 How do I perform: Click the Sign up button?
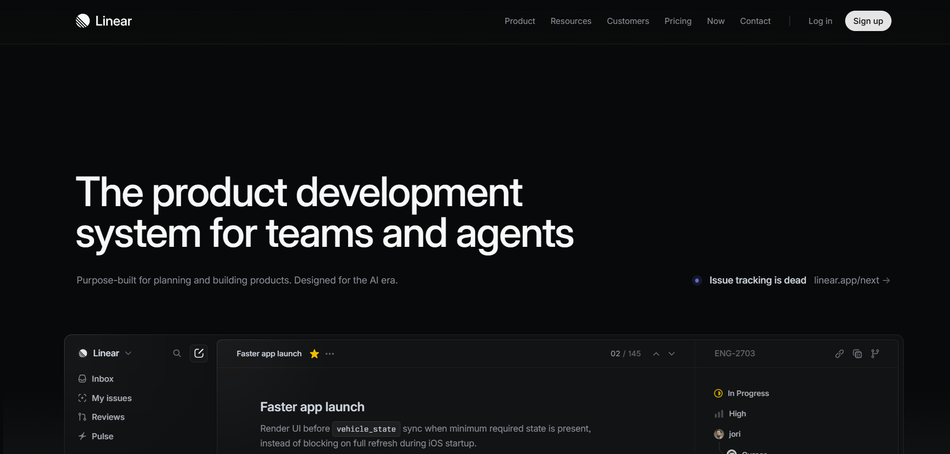click(x=868, y=21)
